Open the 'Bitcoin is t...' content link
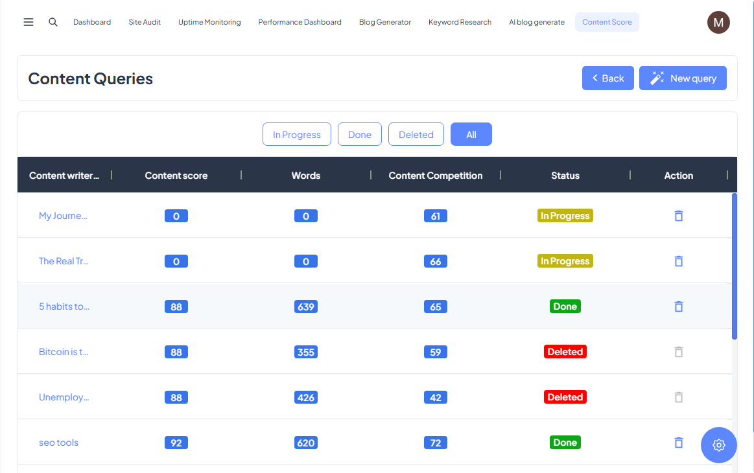Viewport: 754px width, 473px height. tap(64, 352)
